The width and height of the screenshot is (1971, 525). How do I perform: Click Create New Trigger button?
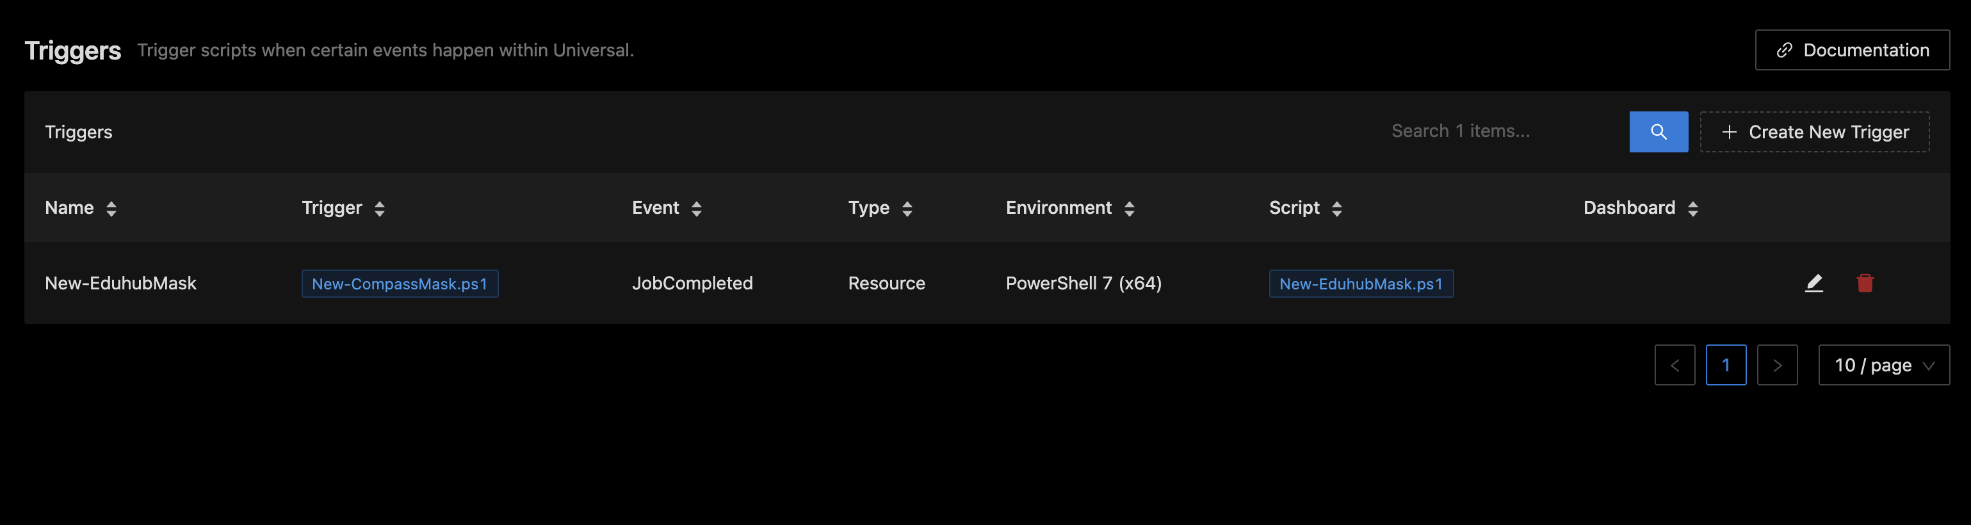(x=1814, y=132)
